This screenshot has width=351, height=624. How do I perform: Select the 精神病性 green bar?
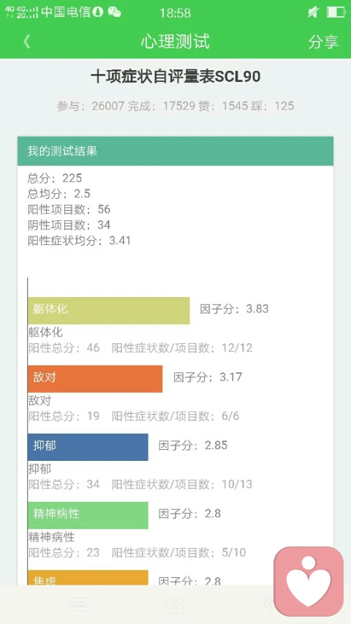(88, 515)
